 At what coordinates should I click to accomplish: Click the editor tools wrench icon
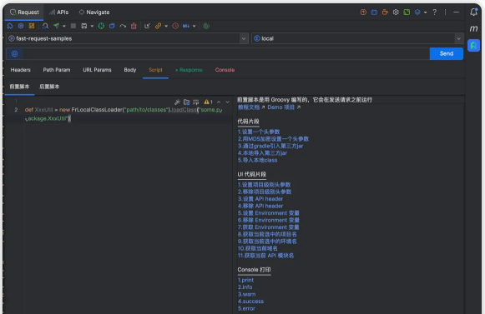point(177,102)
